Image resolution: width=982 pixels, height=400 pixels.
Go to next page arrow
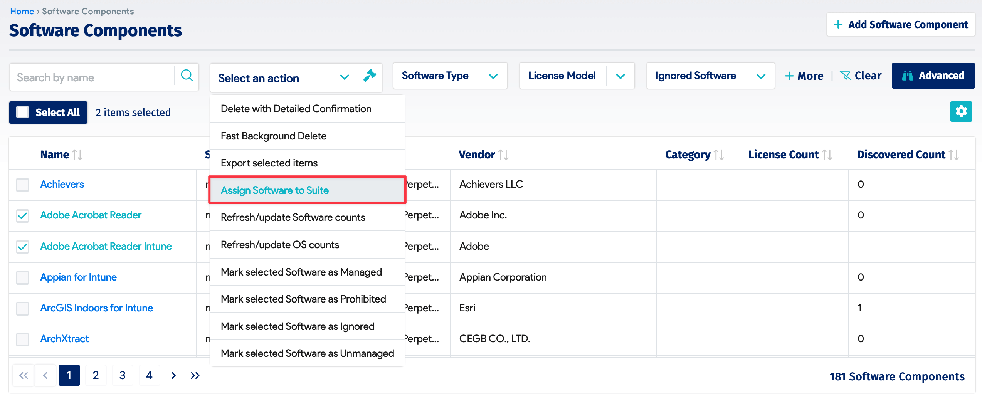[173, 375]
